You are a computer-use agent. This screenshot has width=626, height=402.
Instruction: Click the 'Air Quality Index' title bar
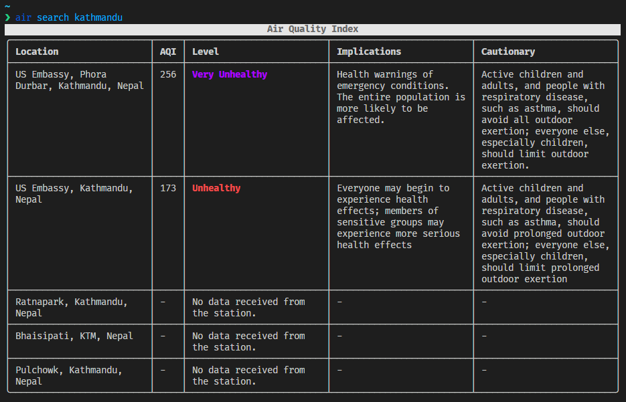click(x=313, y=29)
